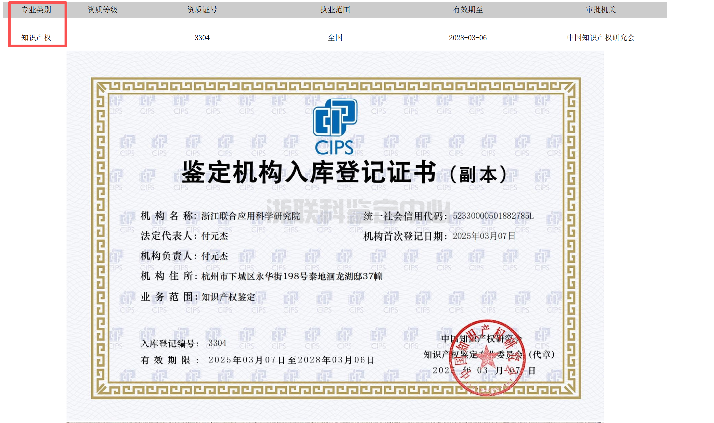The height and width of the screenshot is (423, 714).
Task: Select the 知识产权 table cell
Action: 36,38
